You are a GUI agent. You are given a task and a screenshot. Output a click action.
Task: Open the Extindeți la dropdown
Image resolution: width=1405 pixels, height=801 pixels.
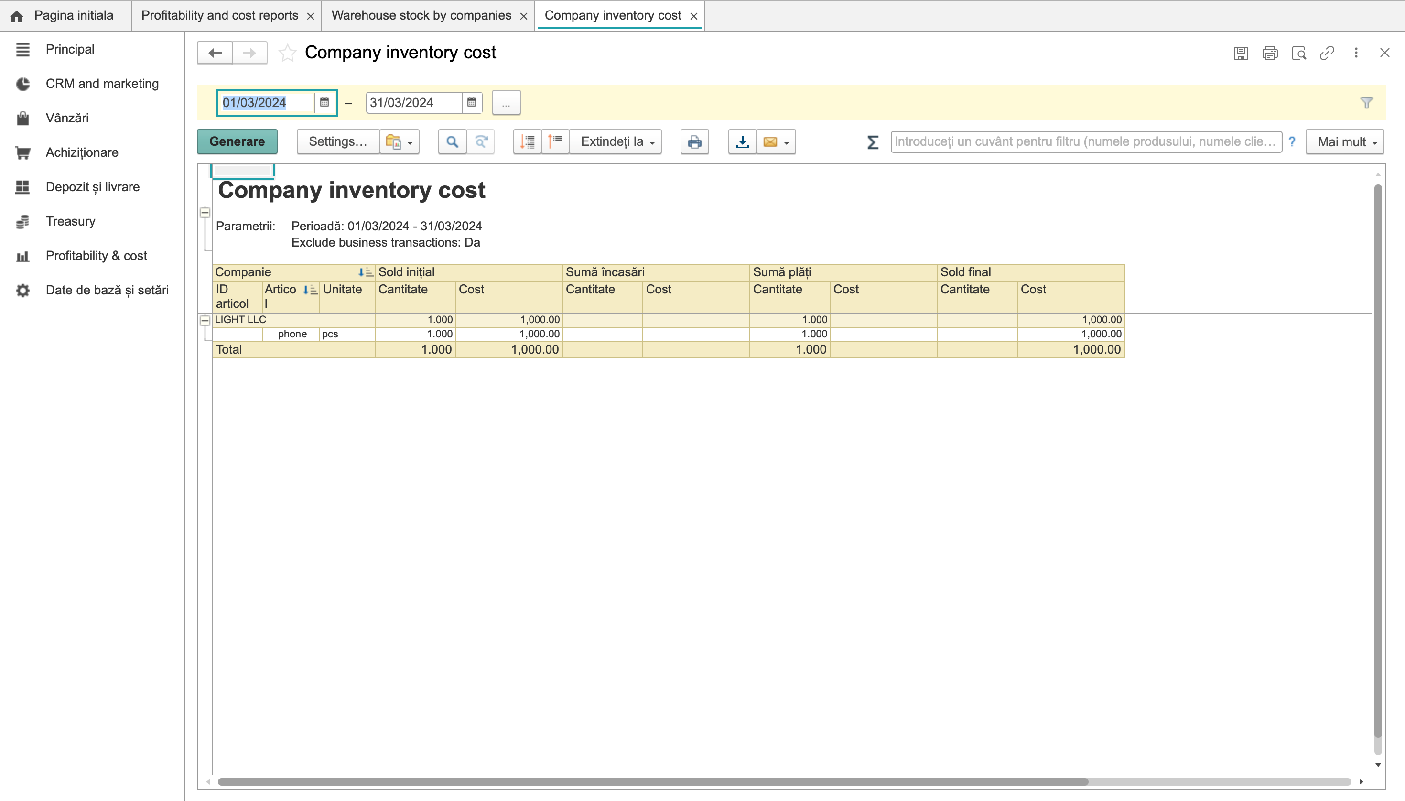[616, 141]
